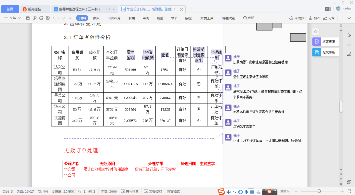Click Chinese/English toggle in input method bar
This screenshot has width=355, height=195.
[229, 192]
